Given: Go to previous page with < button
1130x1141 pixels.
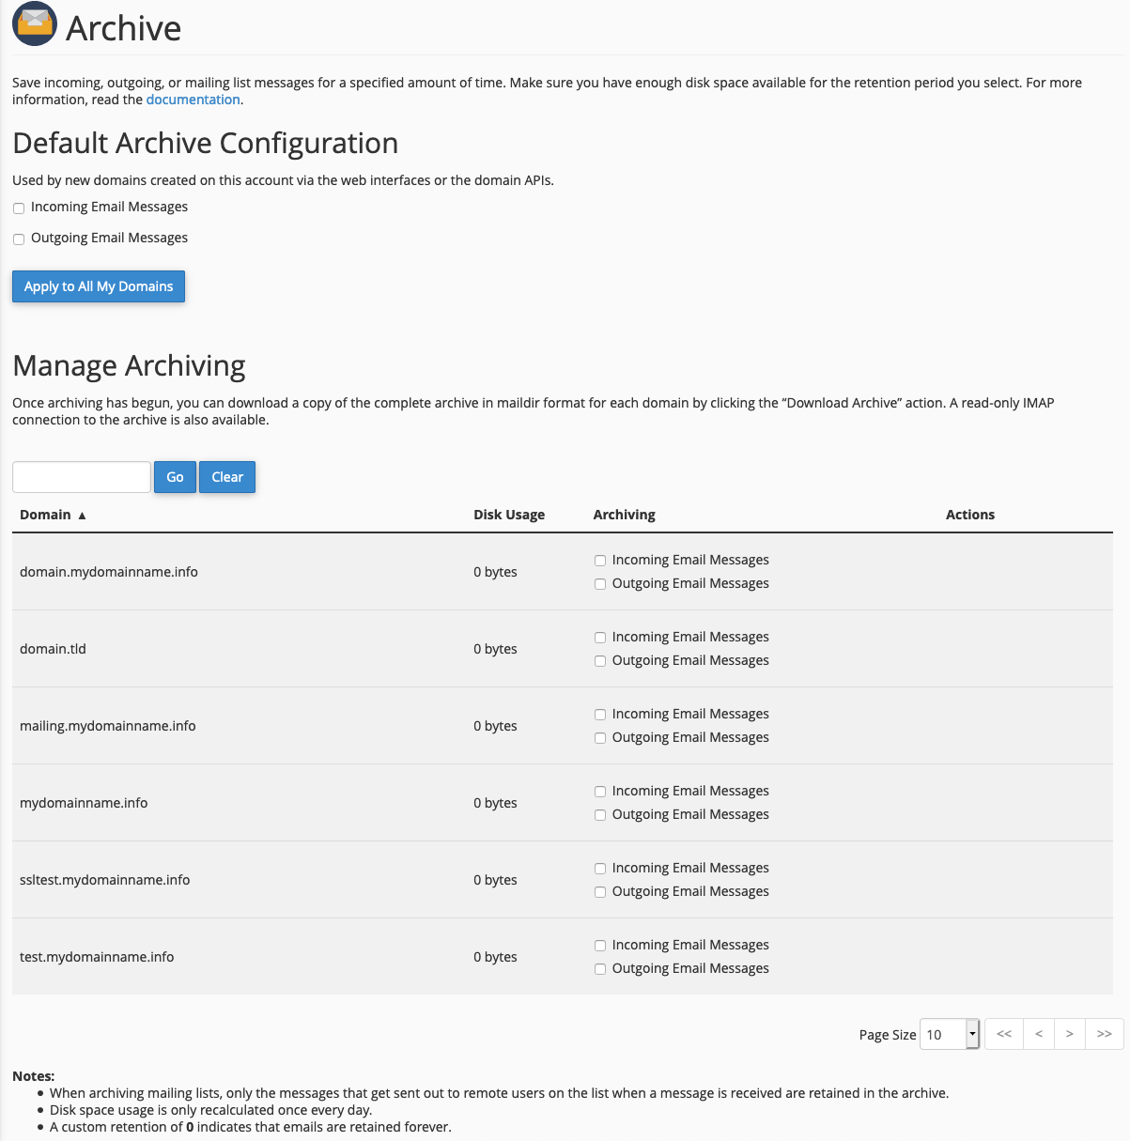Looking at the screenshot, I should pyautogui.click(x=1038, y=1034).
